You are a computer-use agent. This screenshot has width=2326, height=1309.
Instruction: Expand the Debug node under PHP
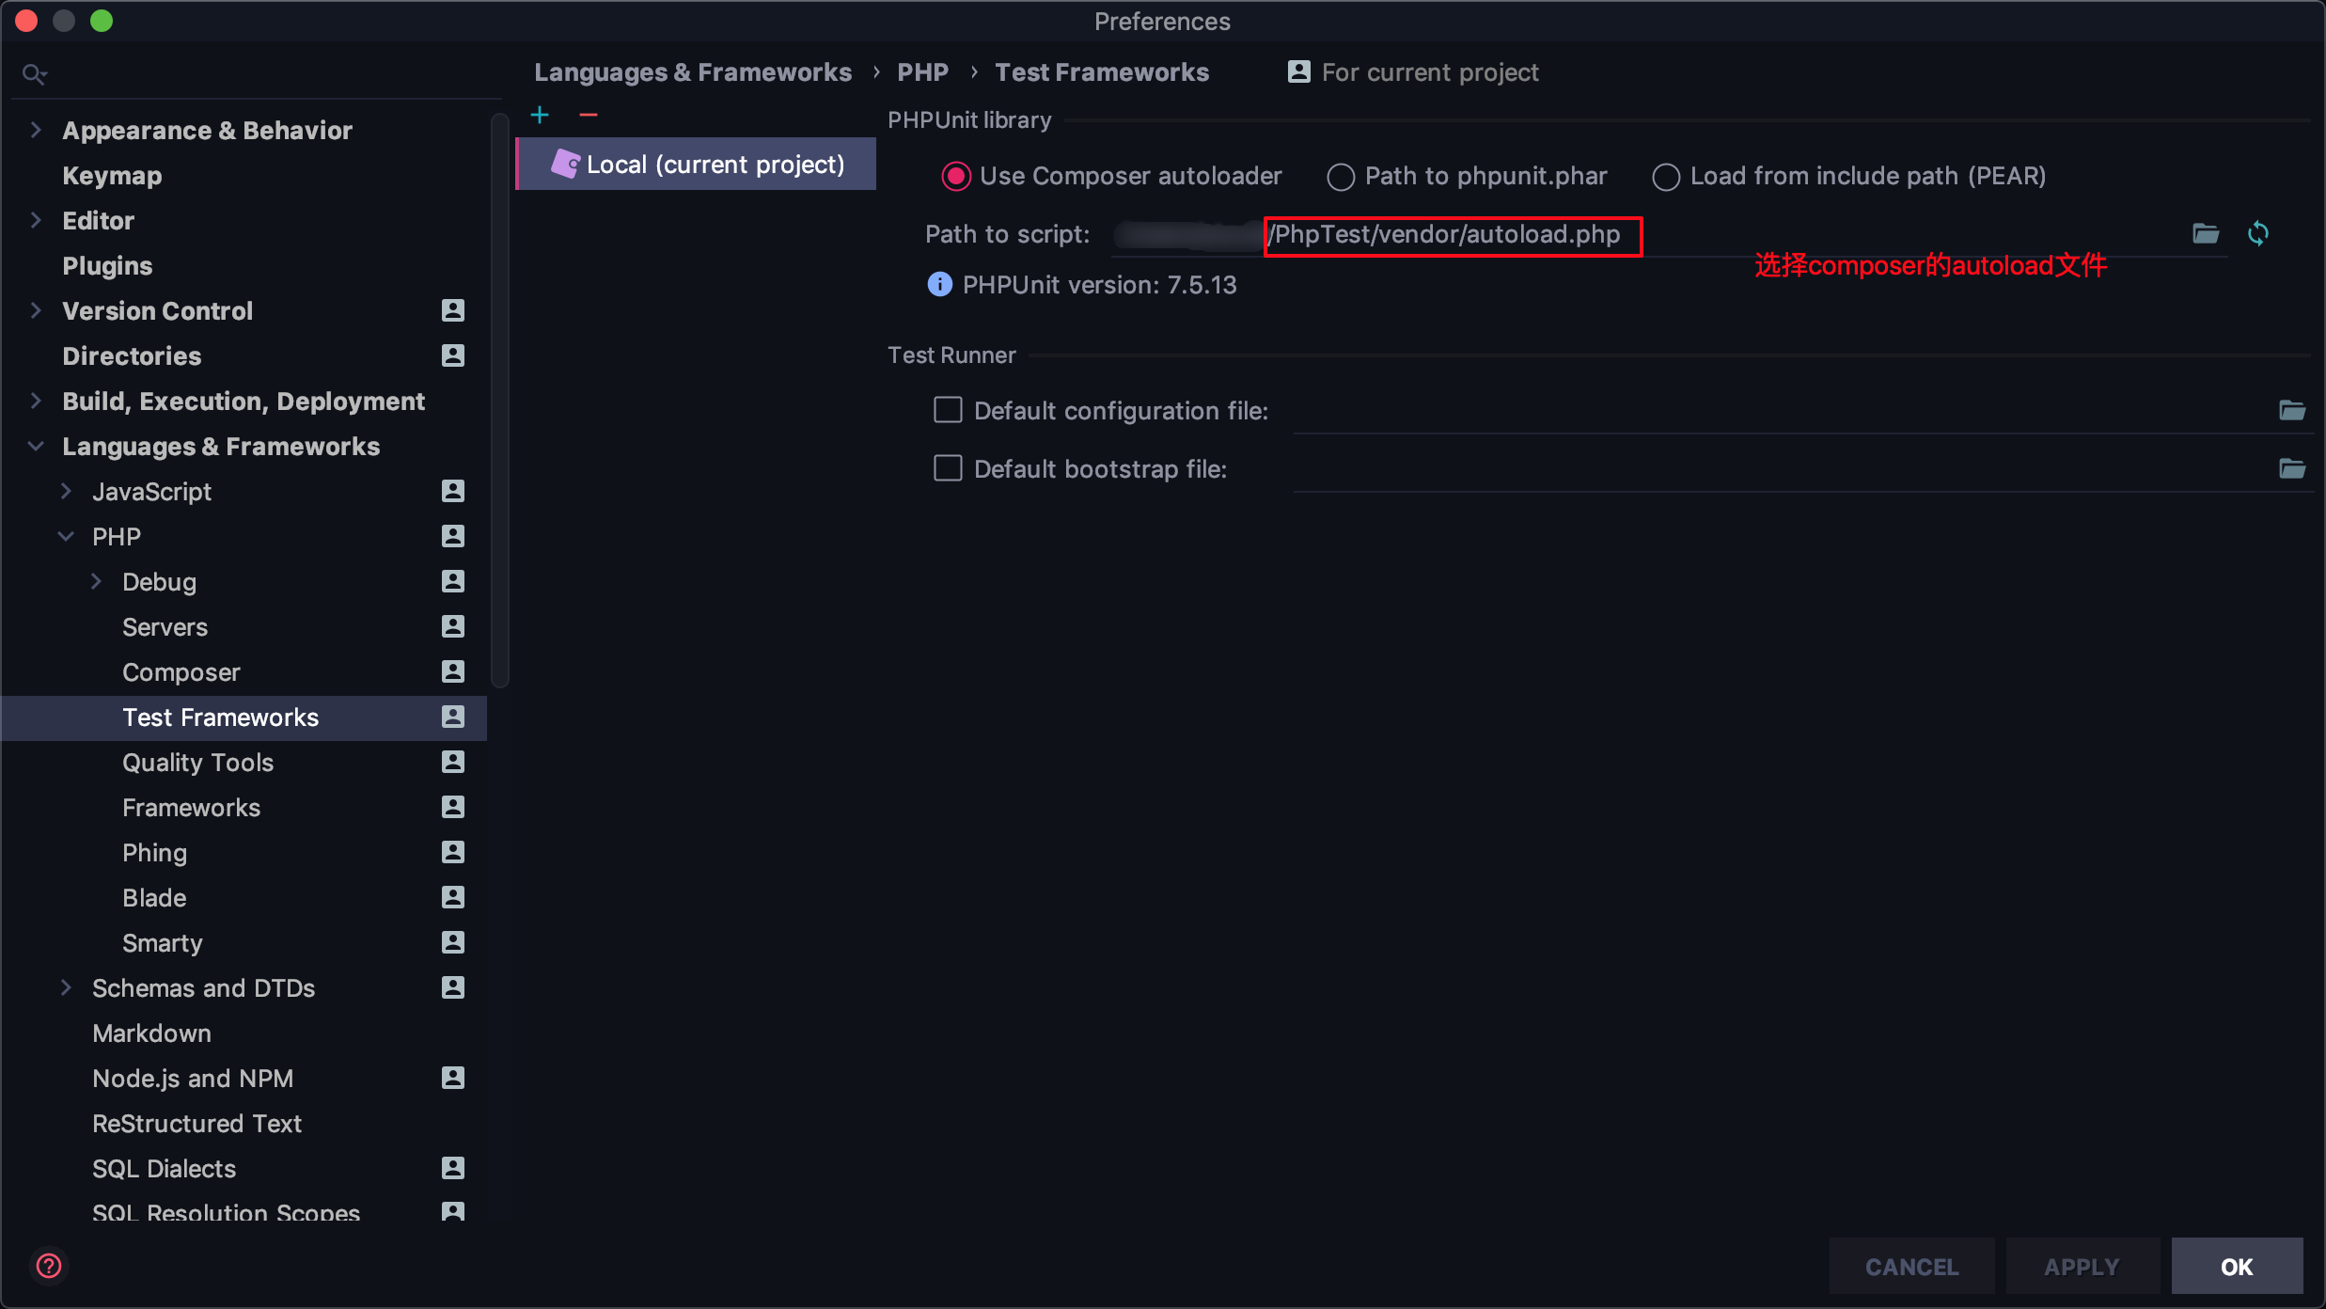(96, 581)
